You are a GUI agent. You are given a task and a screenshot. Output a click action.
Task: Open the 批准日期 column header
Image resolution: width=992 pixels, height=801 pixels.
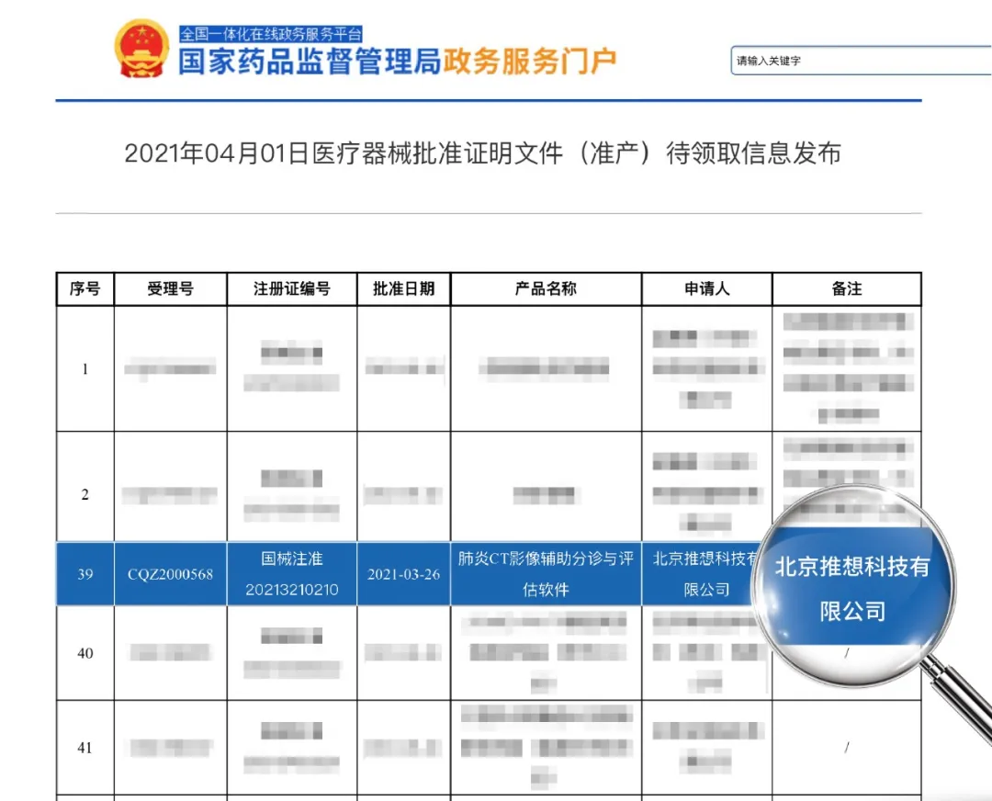[404, 288]
